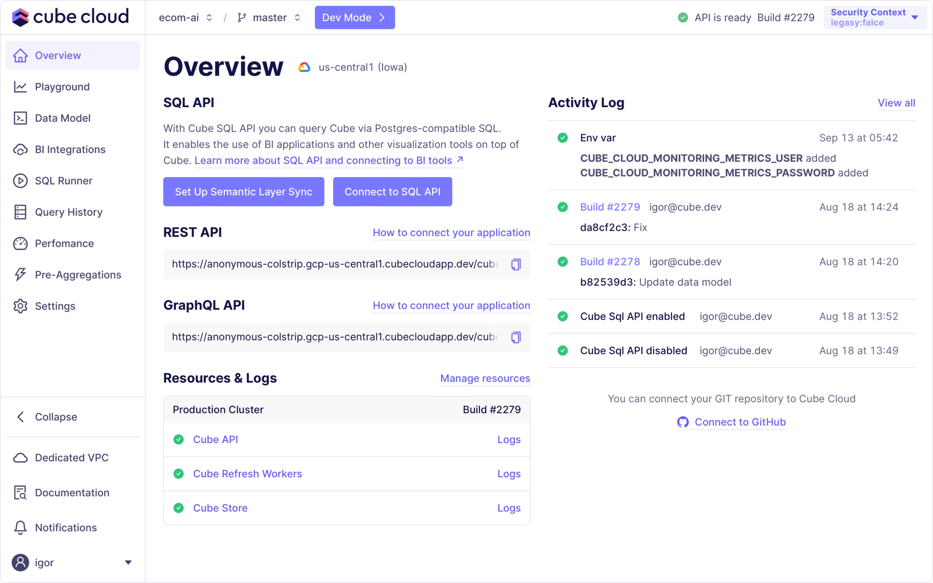Open the ecom-ai deployment selector
The image size is (933, 583).
(x=185, y=18)
